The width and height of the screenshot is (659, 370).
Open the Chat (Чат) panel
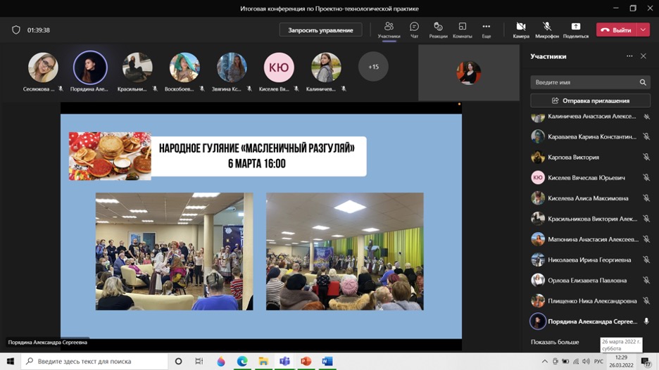[414, 30]
